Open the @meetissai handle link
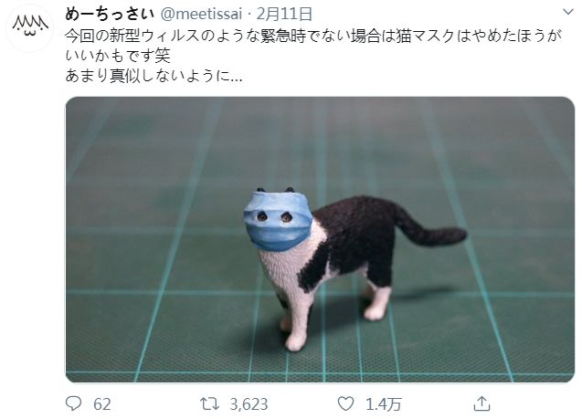The height and width of the screenshot is (419, 582). pos(201,14)
